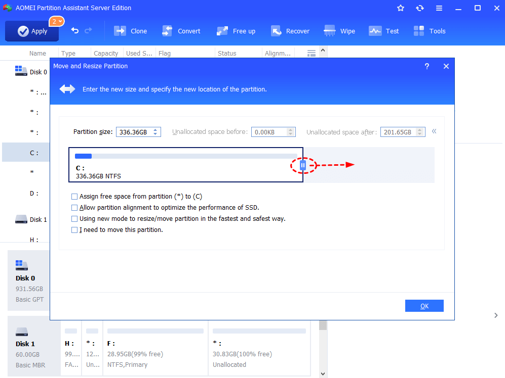
Task: Redo the operation
Action: pos(88,30)
